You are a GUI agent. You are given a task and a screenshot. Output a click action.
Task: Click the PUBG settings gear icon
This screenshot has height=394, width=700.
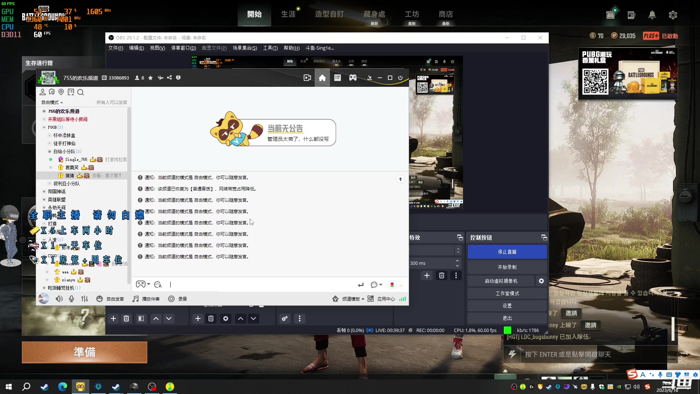coord(673,15)
